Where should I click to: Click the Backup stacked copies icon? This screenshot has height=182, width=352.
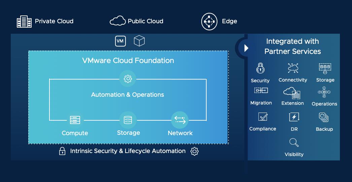point(324,117)
